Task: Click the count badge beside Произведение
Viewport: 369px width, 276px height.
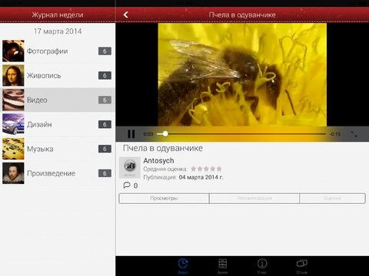Action: (x=105, y=173)
